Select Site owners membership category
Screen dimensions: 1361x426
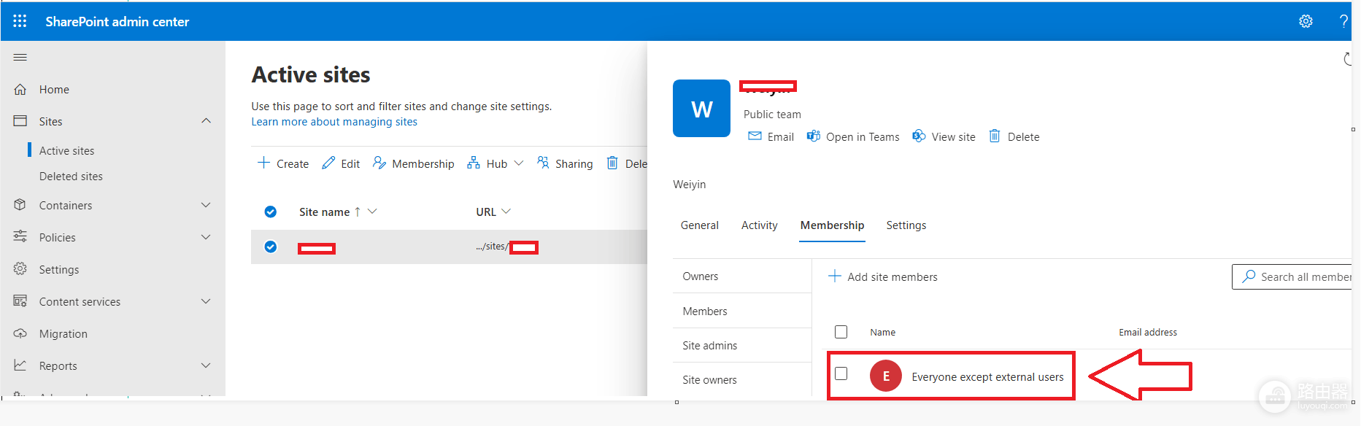coord(742,379)
